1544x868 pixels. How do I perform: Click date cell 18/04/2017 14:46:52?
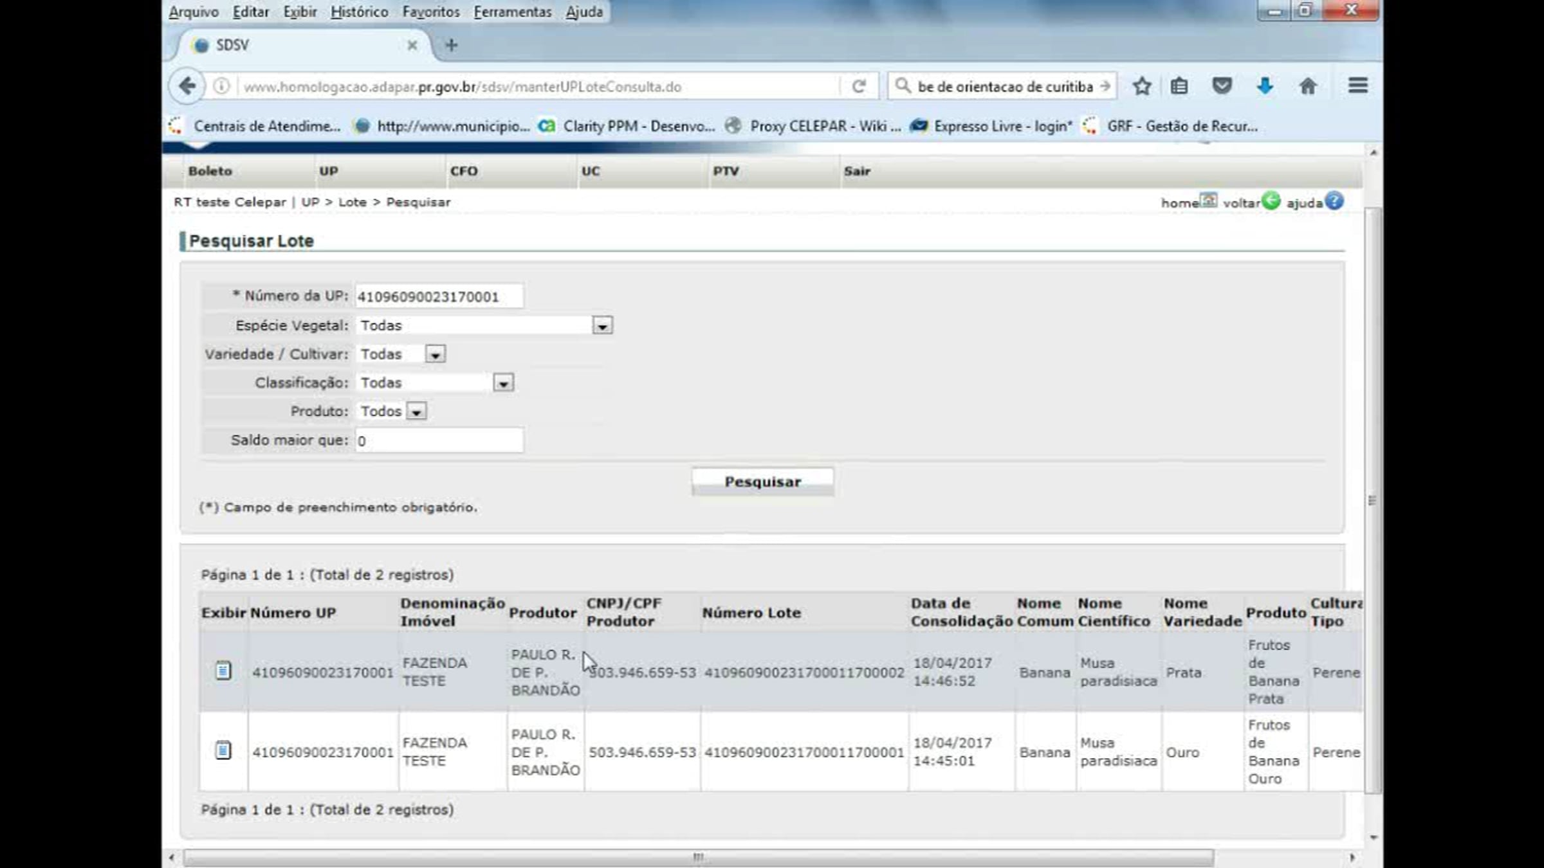pyautogui.click(x=953, y=672)
